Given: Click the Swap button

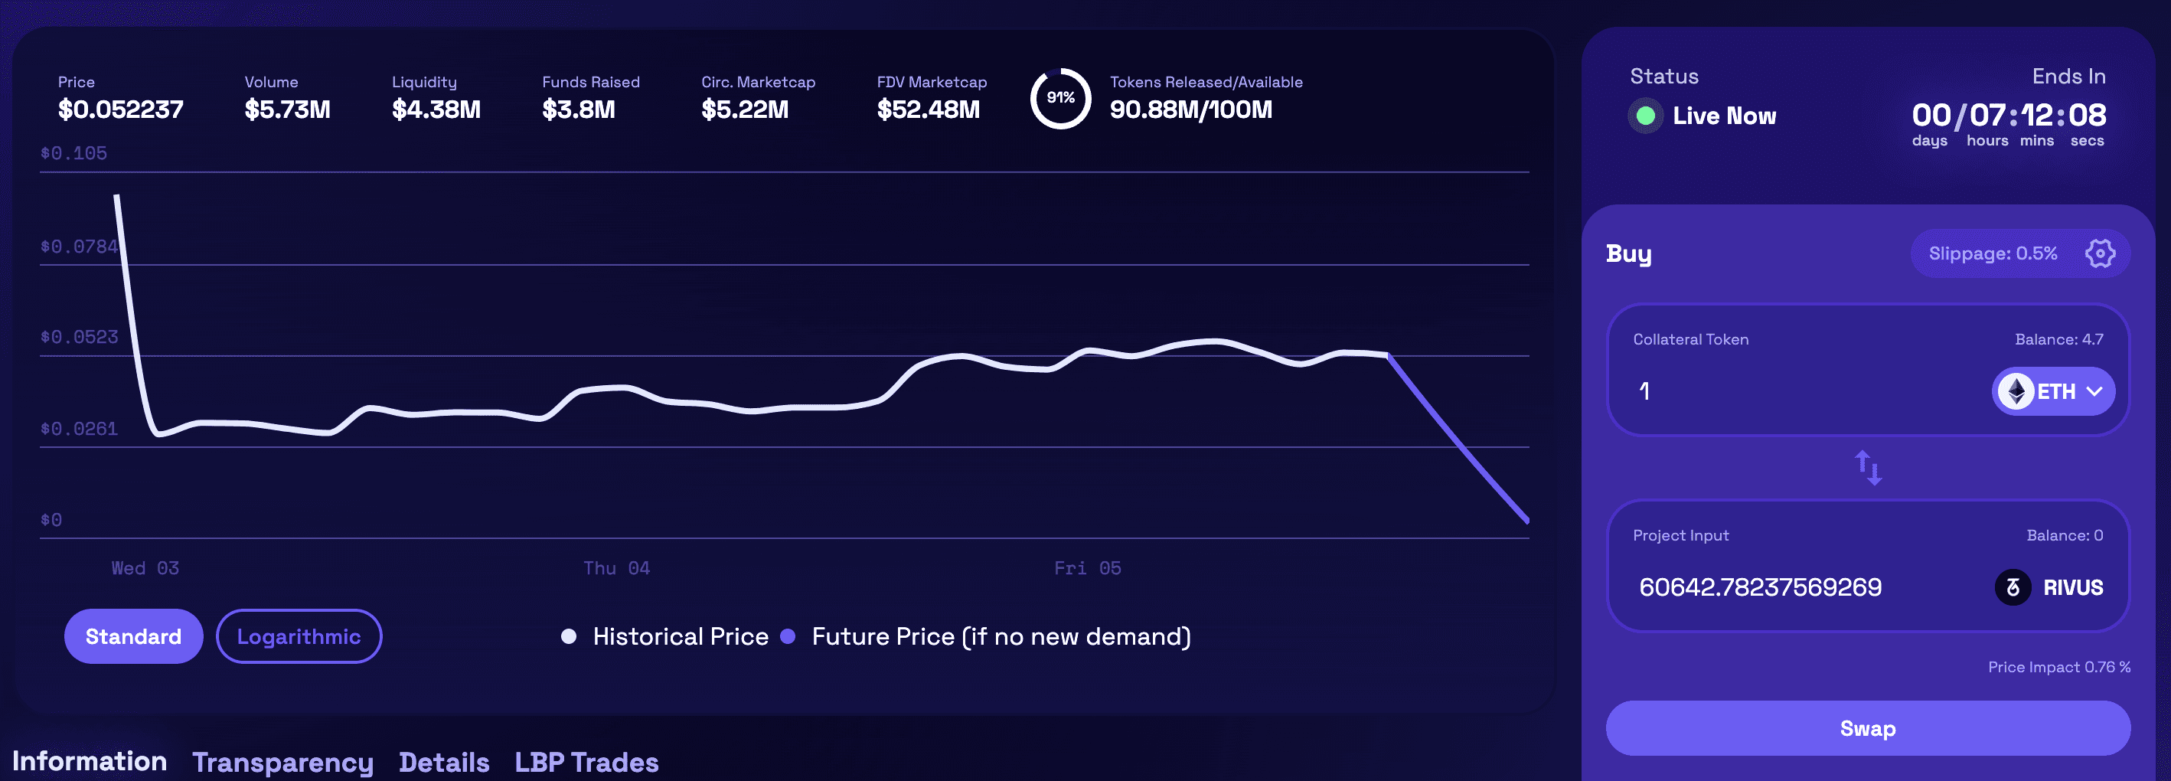Looking at the screenshot, I should (x=1868, y=728).
